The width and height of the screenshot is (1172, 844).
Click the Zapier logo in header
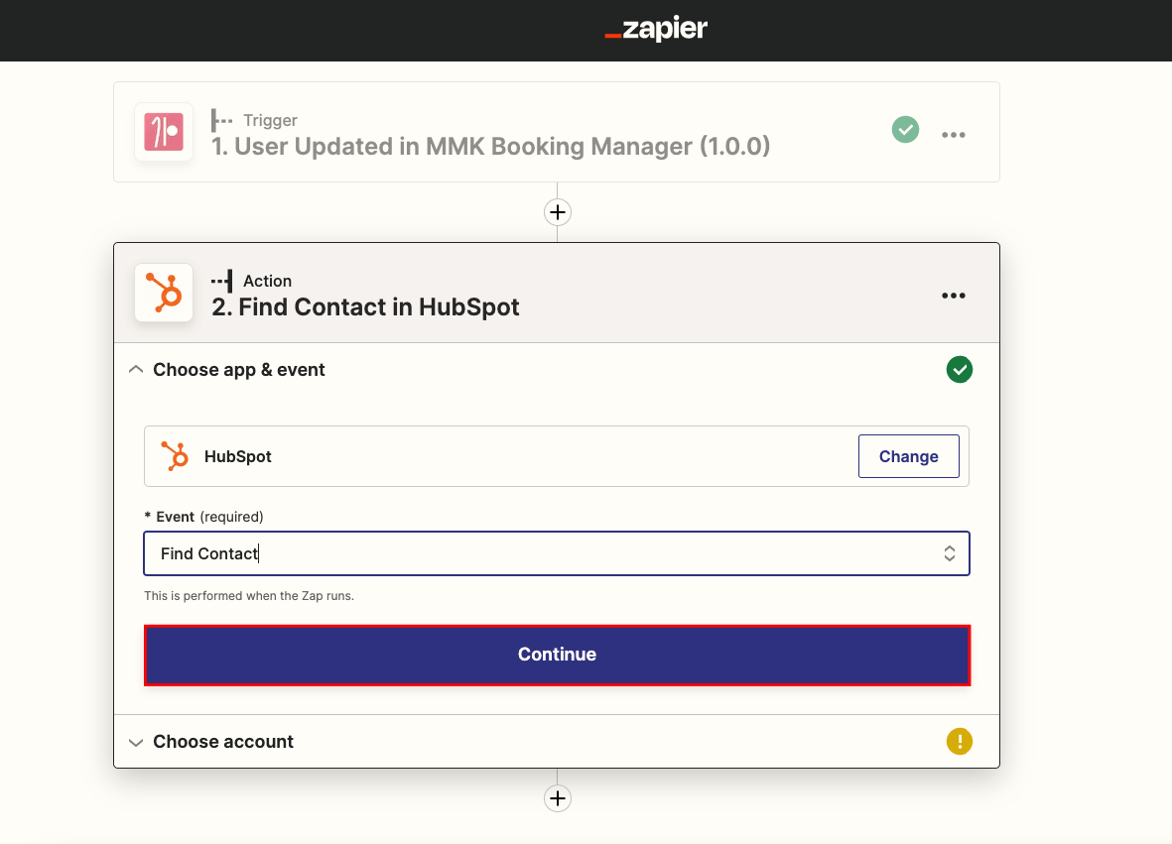pos(656,29)
